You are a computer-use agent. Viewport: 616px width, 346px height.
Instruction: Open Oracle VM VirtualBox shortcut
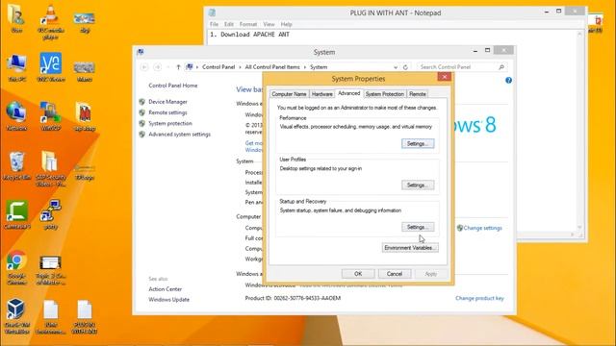click(16, 316)
